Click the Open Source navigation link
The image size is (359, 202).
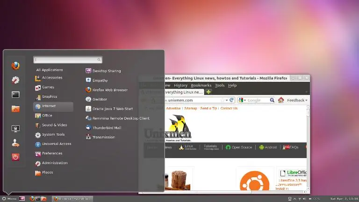239,147
